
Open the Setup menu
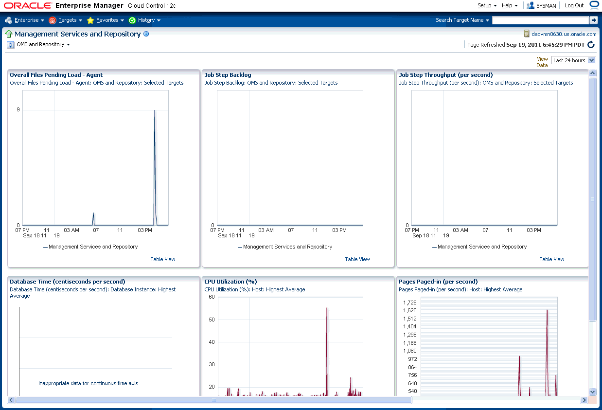(x=487, y=5)
